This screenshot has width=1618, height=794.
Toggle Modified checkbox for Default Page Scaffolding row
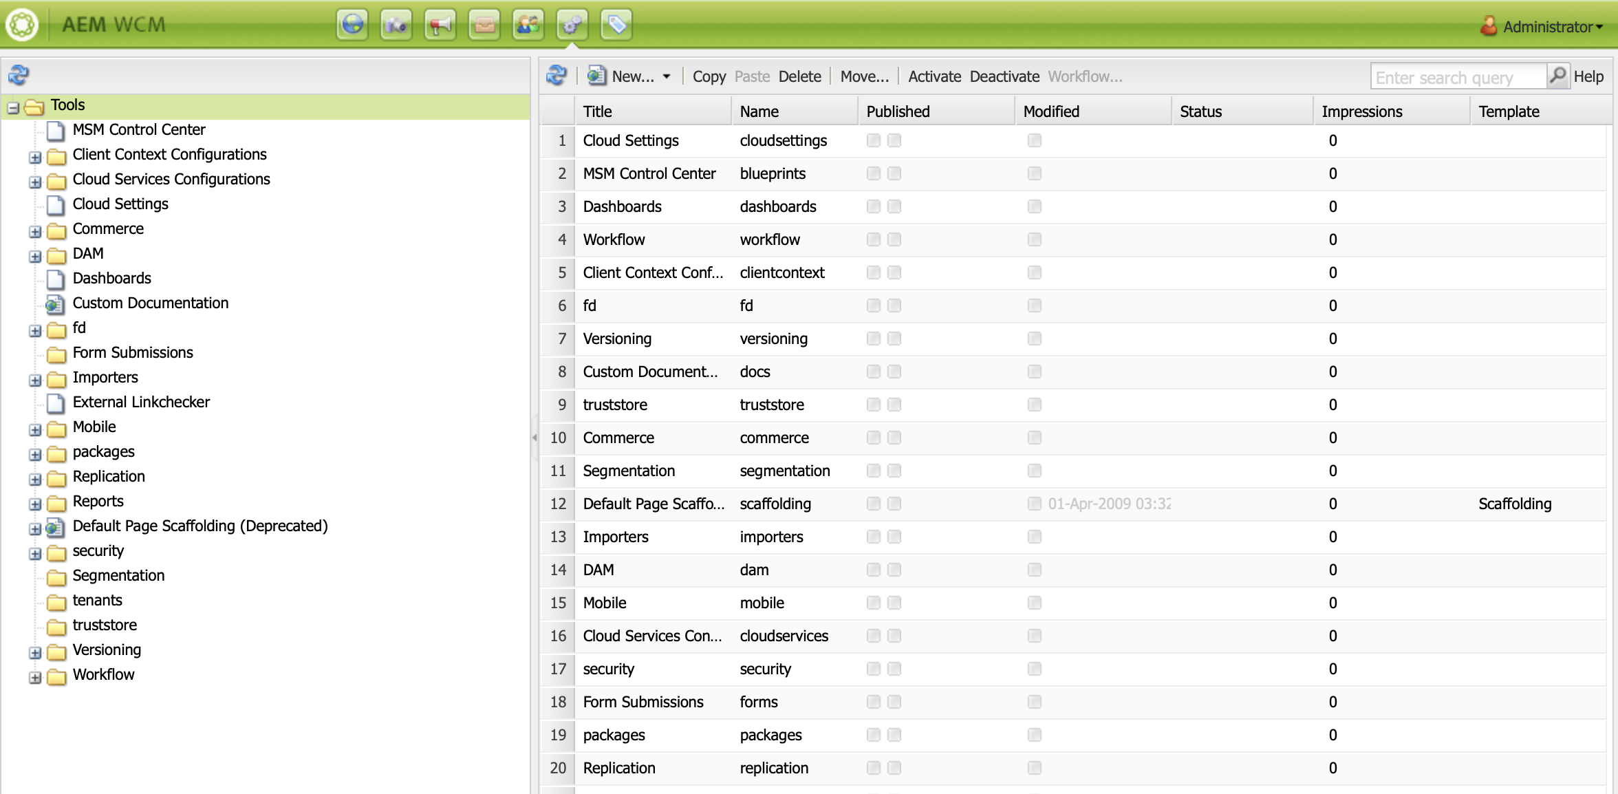point(1034,504)
